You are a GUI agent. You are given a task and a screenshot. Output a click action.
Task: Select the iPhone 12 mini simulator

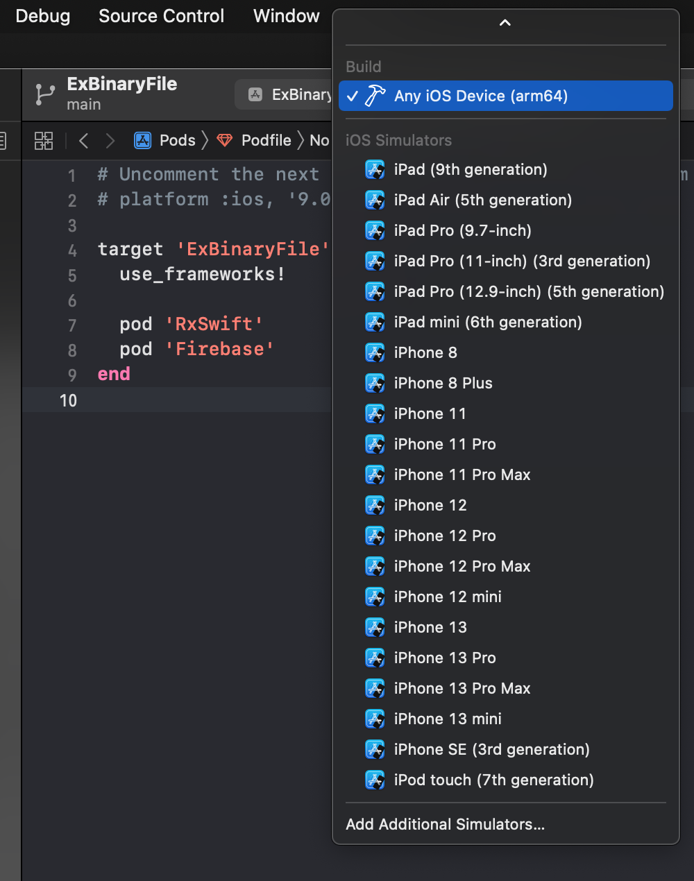pyautogui.click(x=506, y=597)
